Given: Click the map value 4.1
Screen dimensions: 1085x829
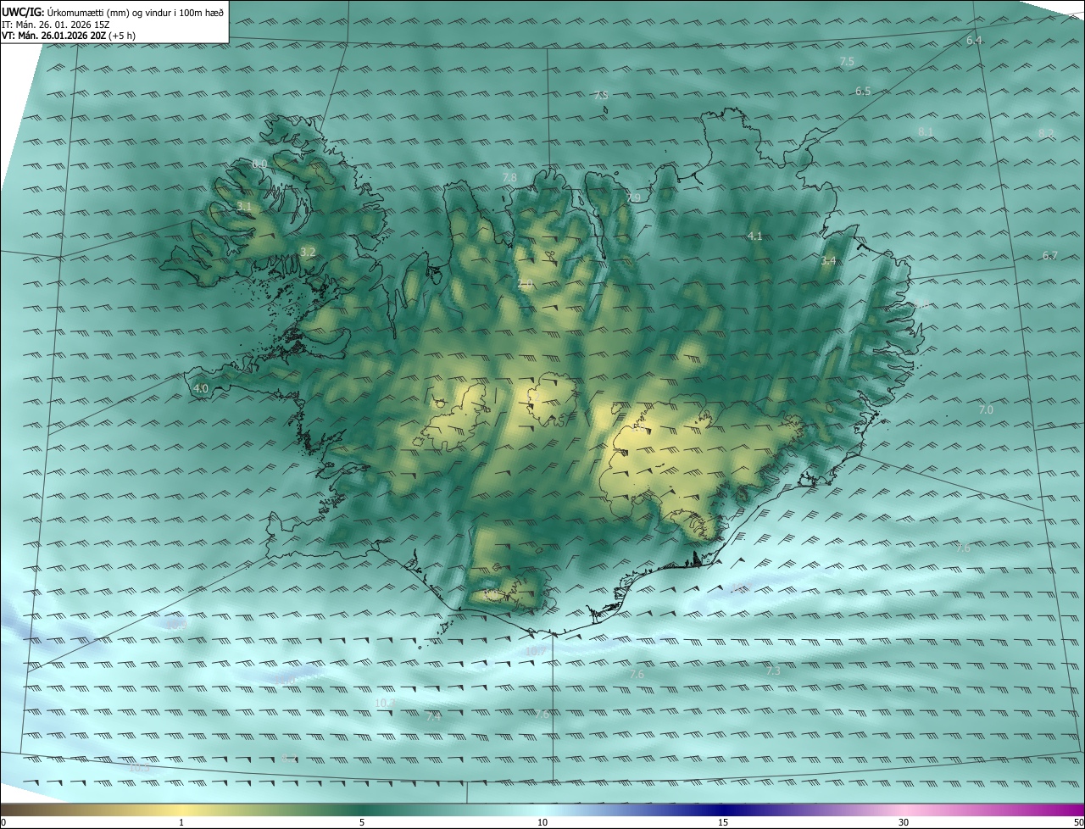Looking at the screenshot, I should (x=755, y=236).
